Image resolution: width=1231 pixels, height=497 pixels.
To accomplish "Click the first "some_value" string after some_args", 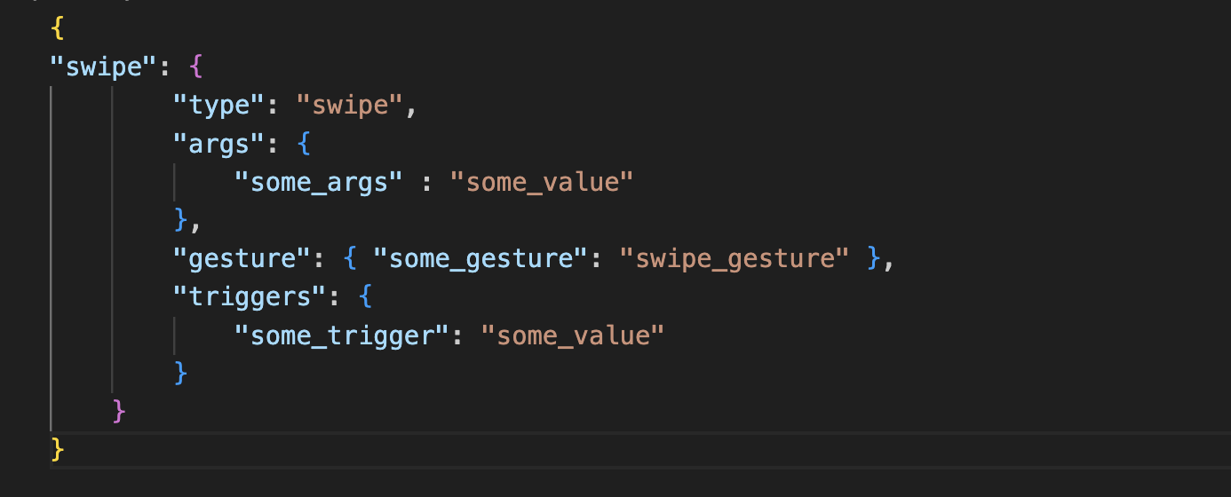I will [x=542, y=182].
